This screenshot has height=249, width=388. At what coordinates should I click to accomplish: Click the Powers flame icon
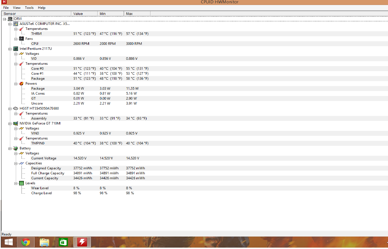(21, 84)
